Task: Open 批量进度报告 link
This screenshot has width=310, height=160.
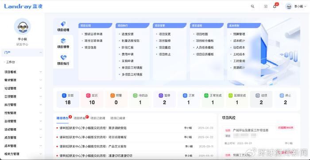Action: pos(131,41)
